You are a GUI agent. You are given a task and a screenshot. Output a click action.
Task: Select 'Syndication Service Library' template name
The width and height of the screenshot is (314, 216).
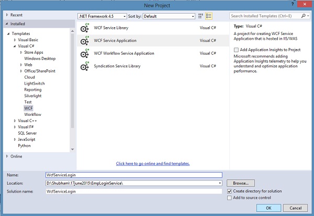click(x=117, y=66)
